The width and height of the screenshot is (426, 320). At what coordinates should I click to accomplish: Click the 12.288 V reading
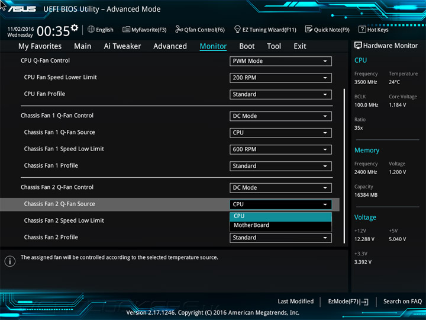[364, 239]
